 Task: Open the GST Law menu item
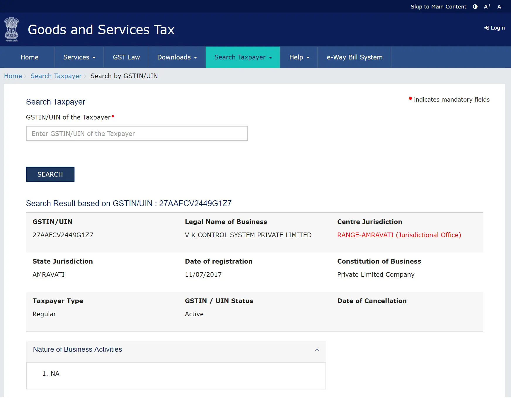click(x=126, y=57)
